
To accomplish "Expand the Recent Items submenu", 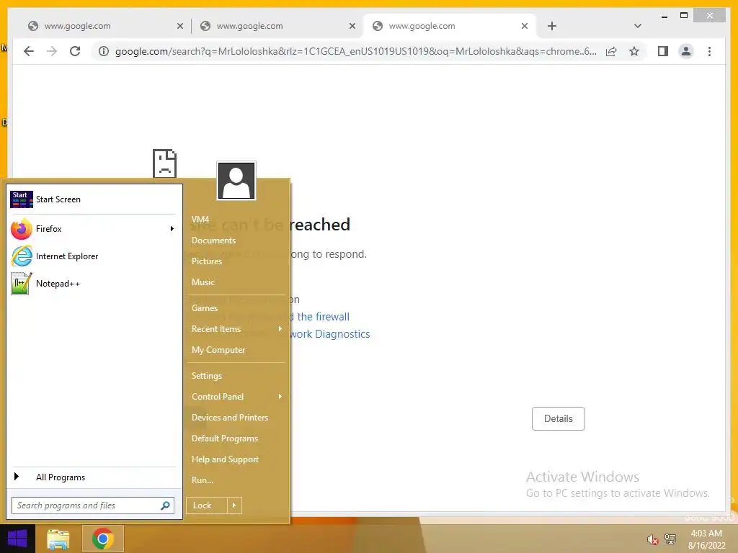I will pyautogui.click(x=236, y=329).
